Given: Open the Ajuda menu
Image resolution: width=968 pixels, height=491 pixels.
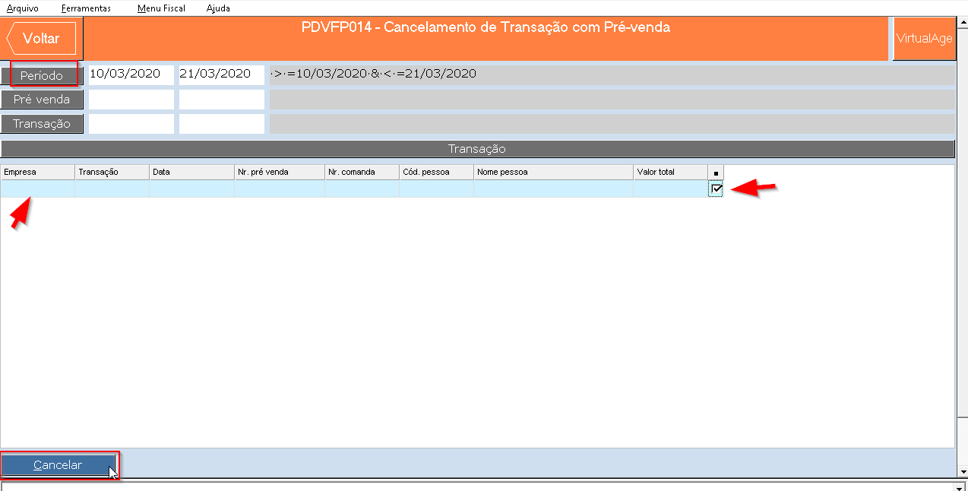Looking at the screenshot, I should (x=218, y=8).
